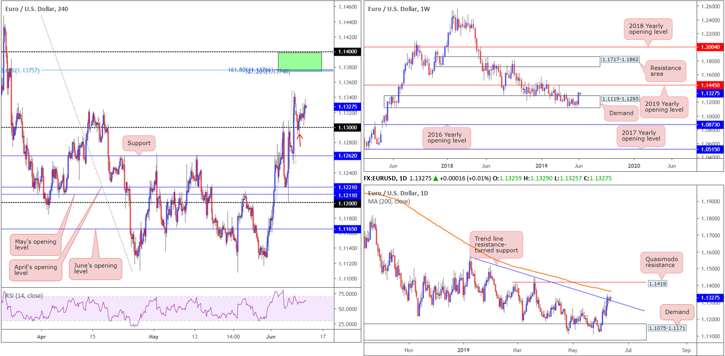The height and width of the screenshot is (356, 725).
Task: Click 'Apr' on the 240 chart time axis
Action: [42, 337]
